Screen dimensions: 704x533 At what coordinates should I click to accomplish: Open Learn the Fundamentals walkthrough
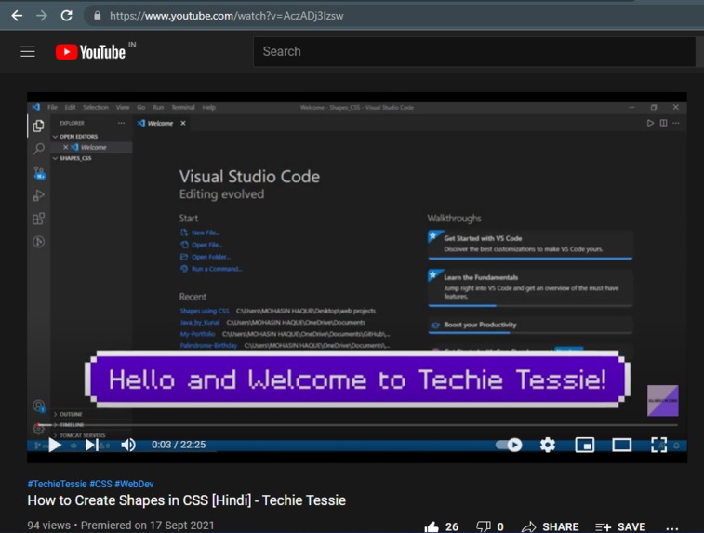pyautogui.click(x=530, y=287)
